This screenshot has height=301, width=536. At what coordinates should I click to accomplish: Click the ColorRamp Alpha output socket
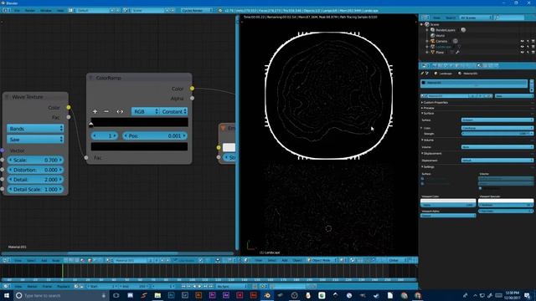(192, 99)
